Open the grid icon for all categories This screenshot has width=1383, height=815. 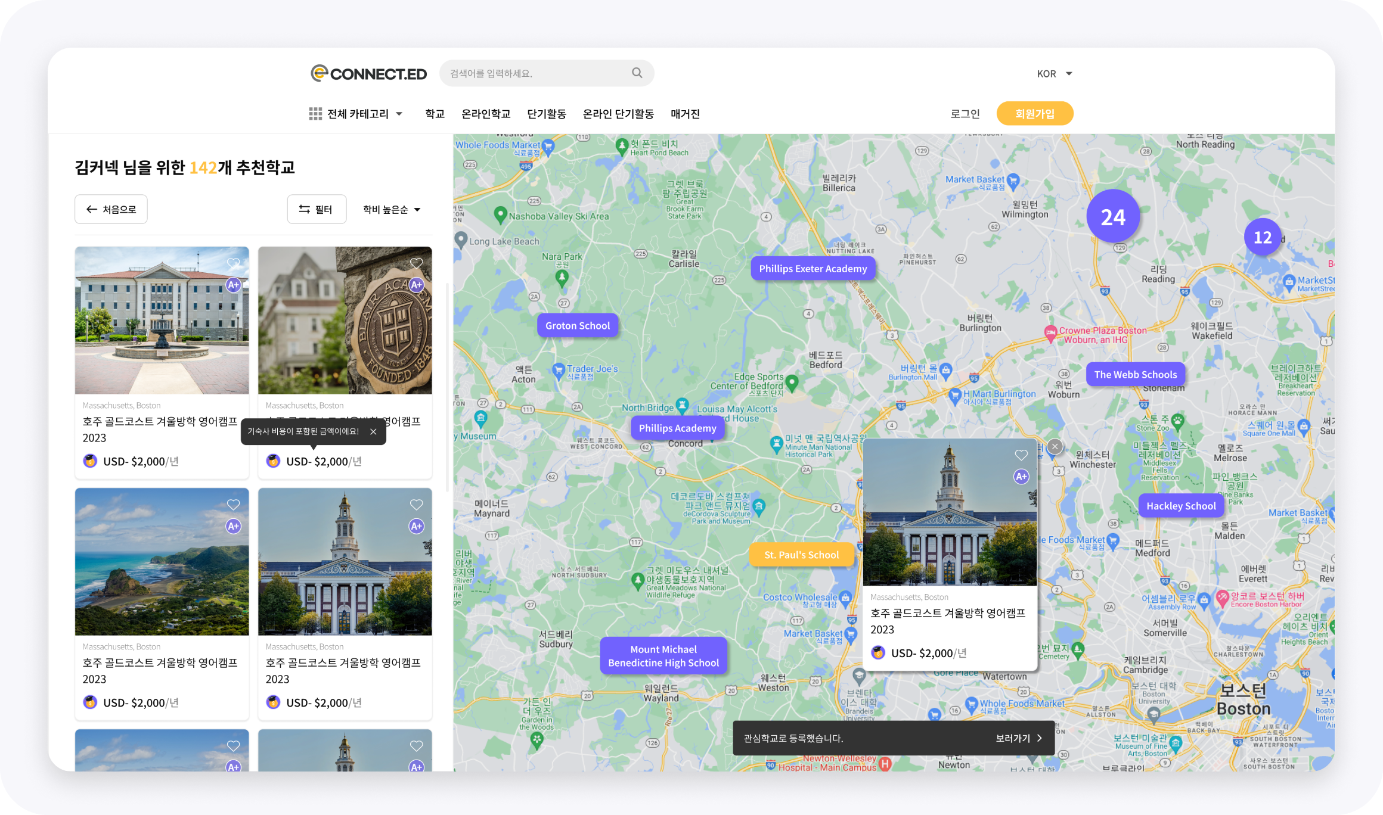click(315, 114)
